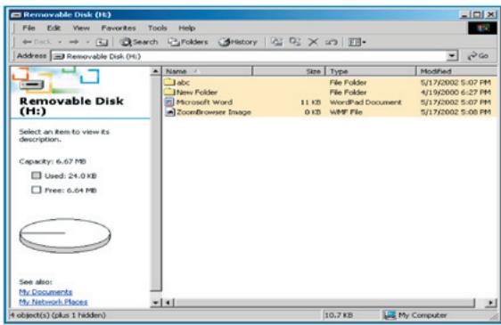Open the History pane
The height and width of the screenshot is (325, 501).
[238, 42]
